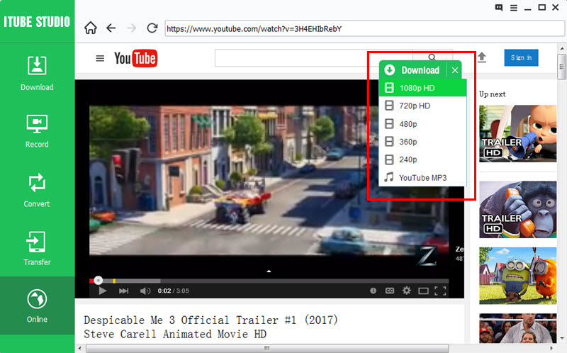Image resolution: width=567 pixels, height=353 pixels.
Task: Enter full screen video mode
Action: pyautogui.click(x=440, y=291)
